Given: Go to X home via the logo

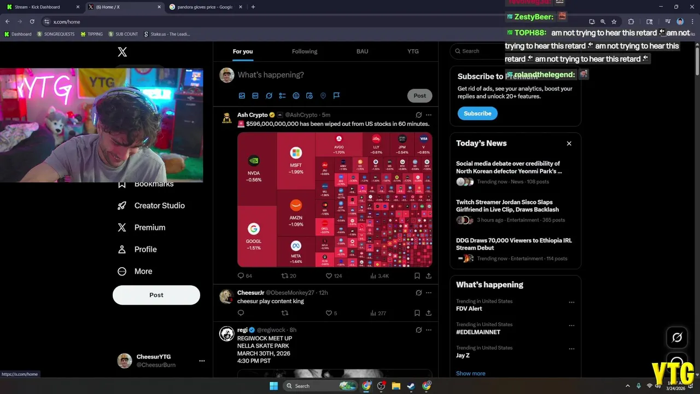Looking at the screenshot, I should [122, 52].
